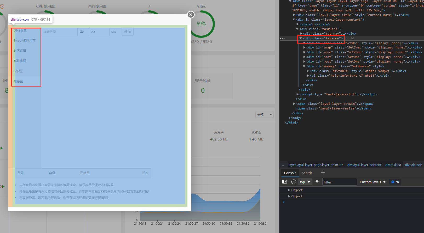Click the div.tab-con breadcrumb
The image size is (424, 233).
pos(413,165)
